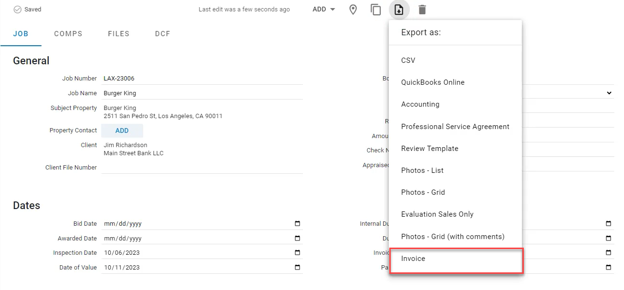624x290 pixels.
Task: Open the FILES tab
Action: point(119,34)
